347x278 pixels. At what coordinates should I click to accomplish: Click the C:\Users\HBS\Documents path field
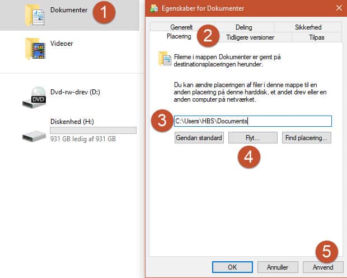click(x=252, y=121)
